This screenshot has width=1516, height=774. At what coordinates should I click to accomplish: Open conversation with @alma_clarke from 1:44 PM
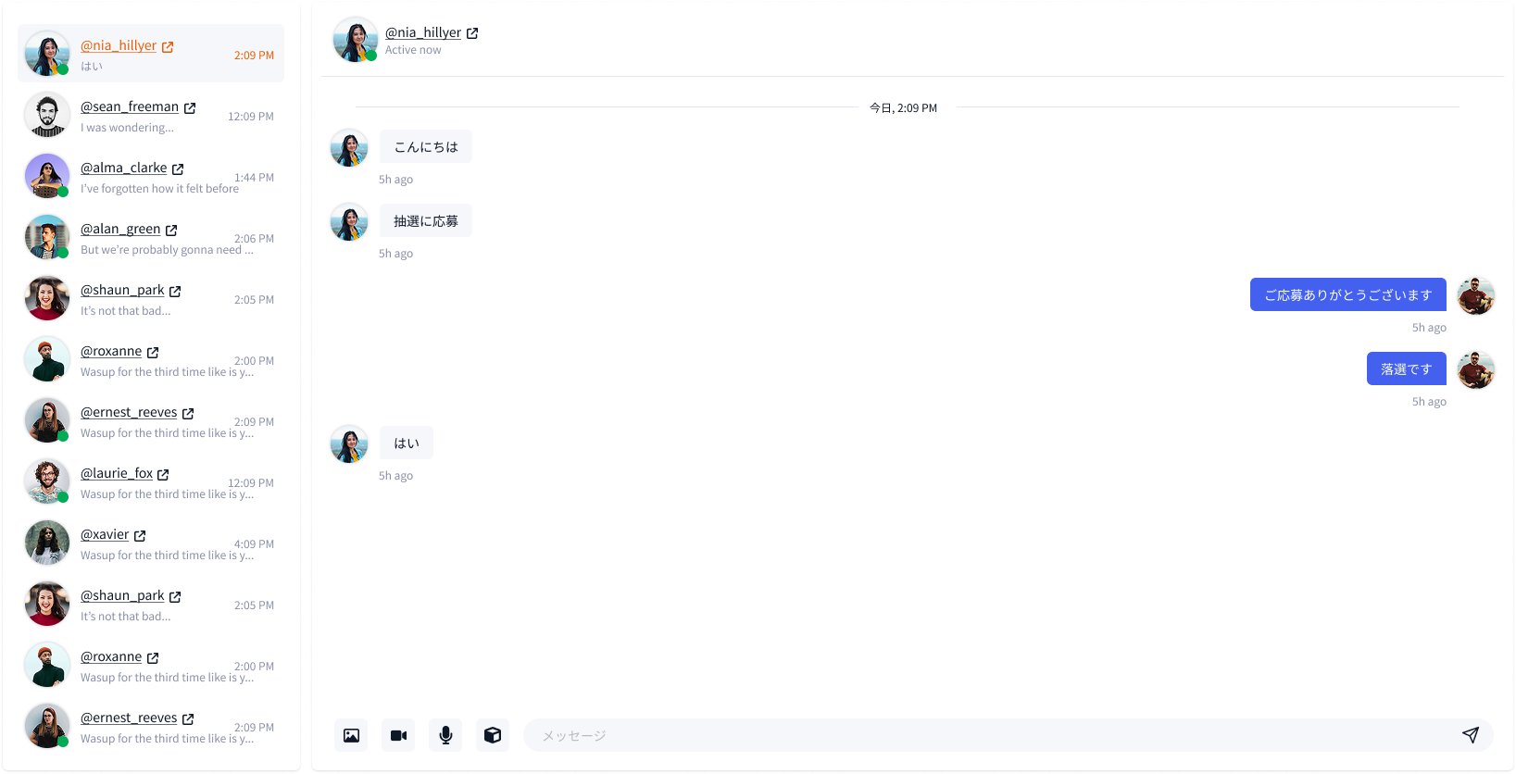pyautogui.click(x=157, y=178)
